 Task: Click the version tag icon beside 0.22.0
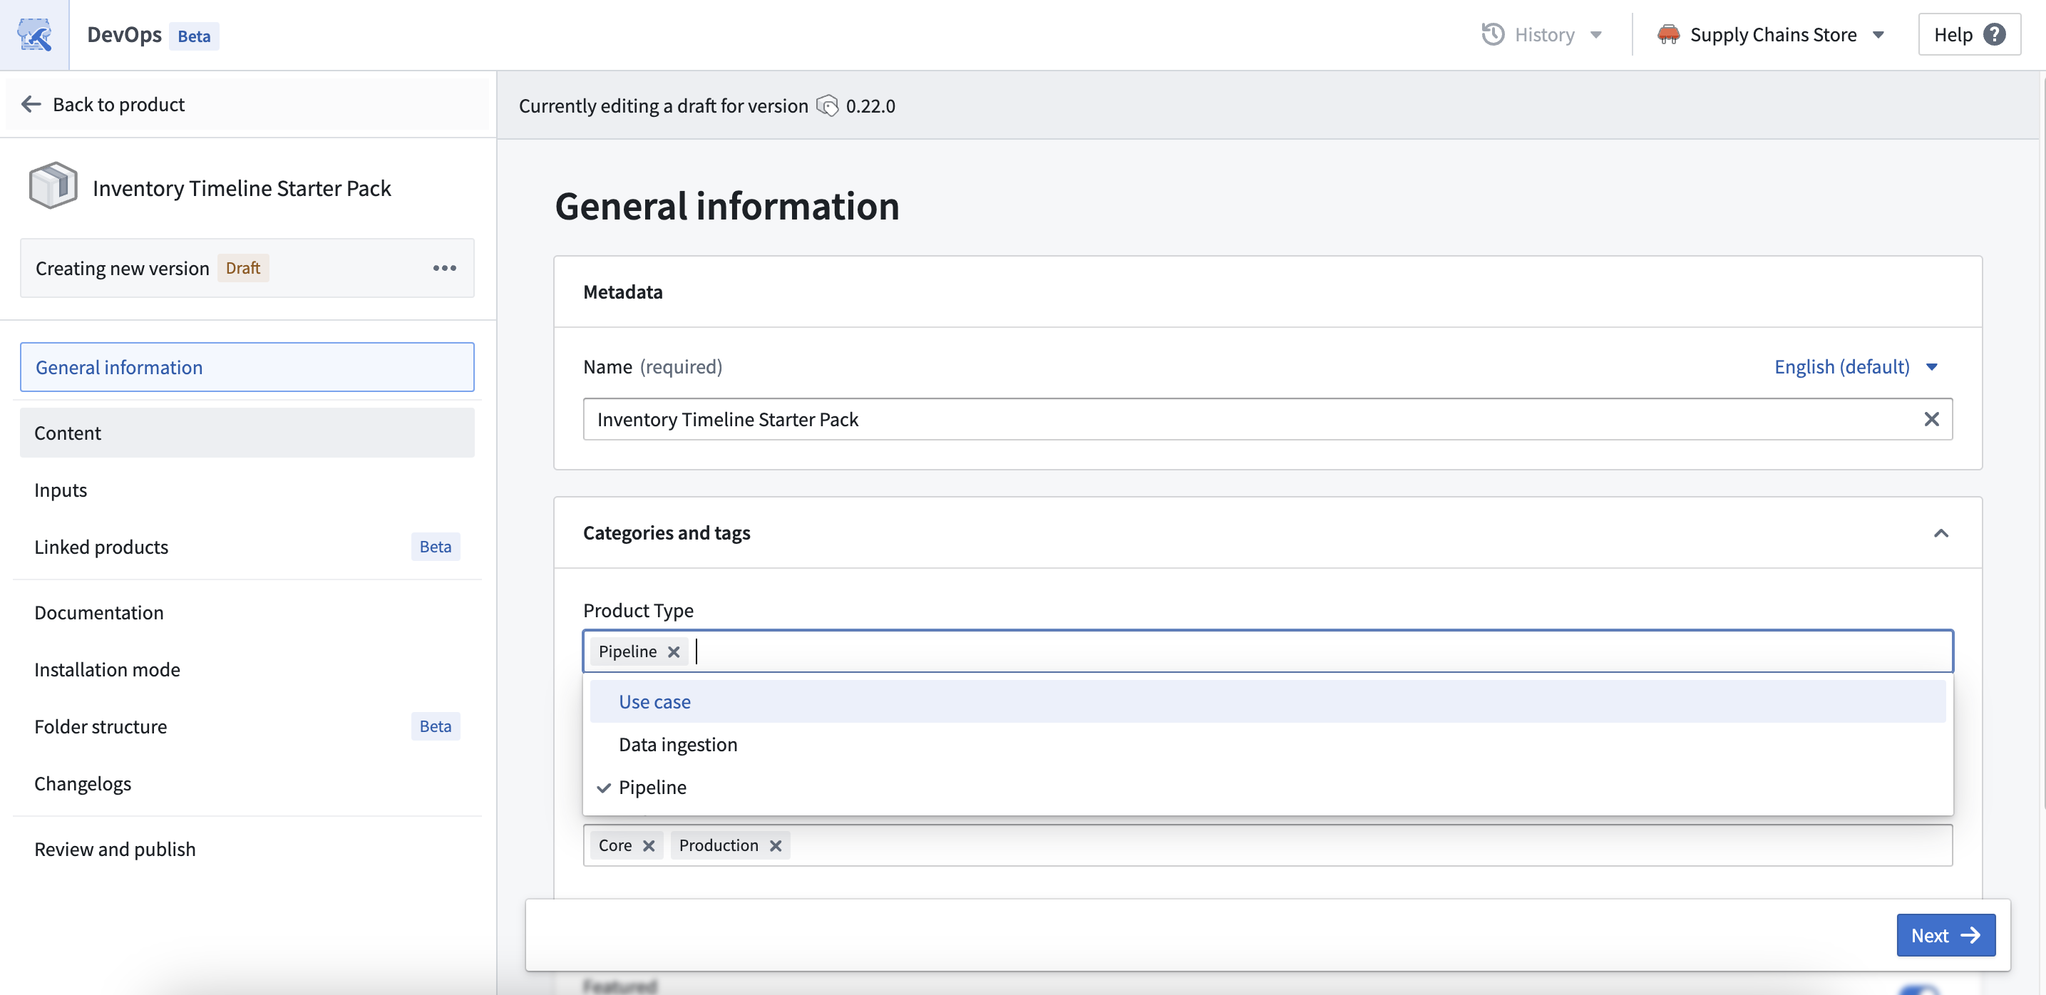pos(827,105)
